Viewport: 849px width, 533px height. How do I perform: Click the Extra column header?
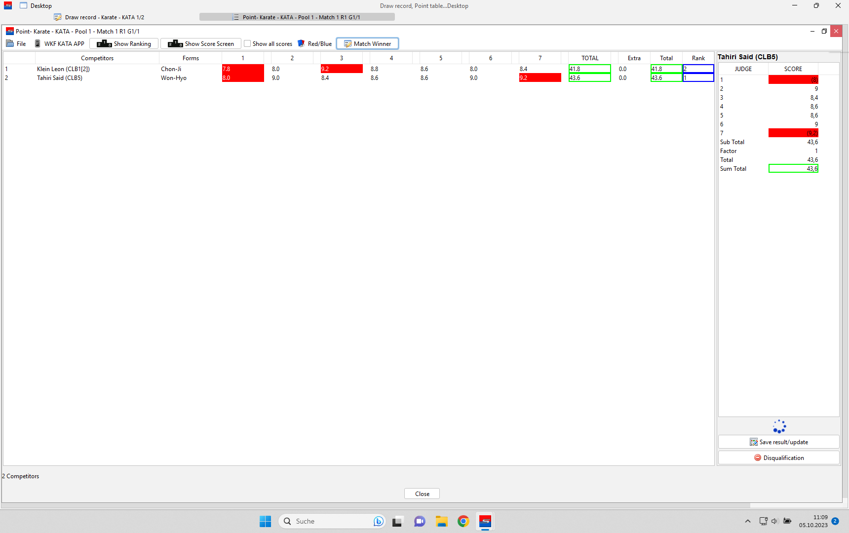634,58
